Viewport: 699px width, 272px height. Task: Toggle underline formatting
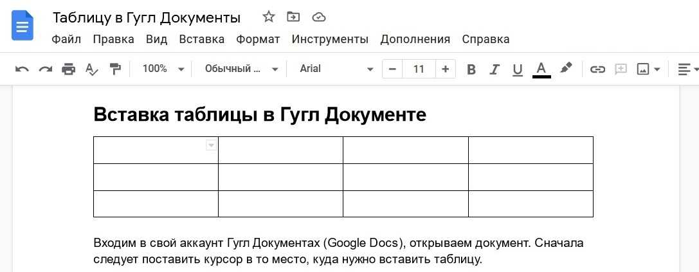pos(518,69)
